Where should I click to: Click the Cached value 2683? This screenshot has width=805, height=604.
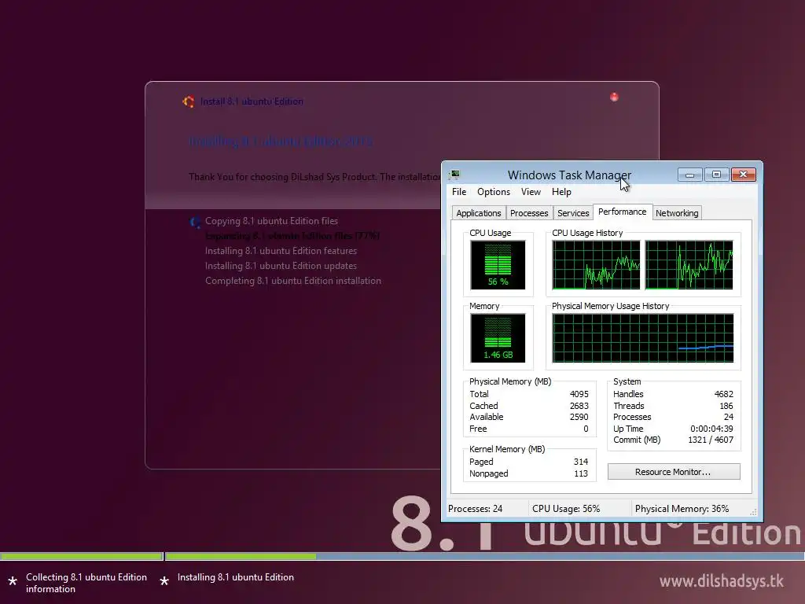(579, 406)
